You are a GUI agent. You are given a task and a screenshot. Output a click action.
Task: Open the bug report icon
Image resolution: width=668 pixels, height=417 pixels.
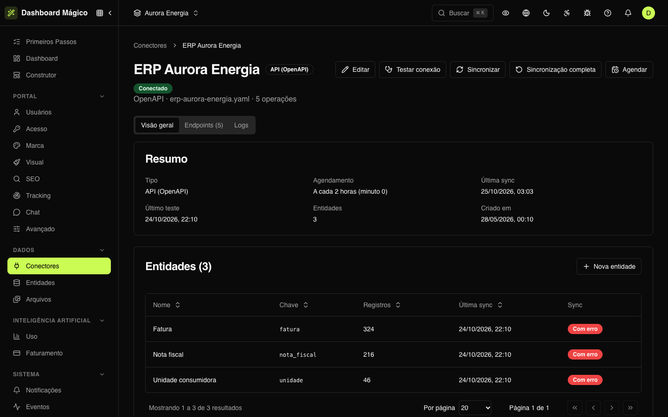click(x=587, y=13)
